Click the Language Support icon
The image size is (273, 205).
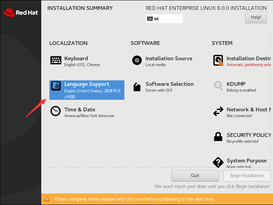point(56,86)
